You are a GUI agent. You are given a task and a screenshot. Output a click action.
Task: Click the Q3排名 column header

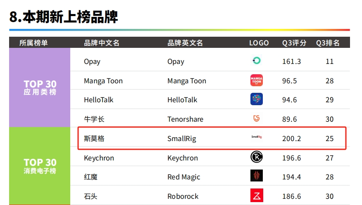(x=328, y=43)
